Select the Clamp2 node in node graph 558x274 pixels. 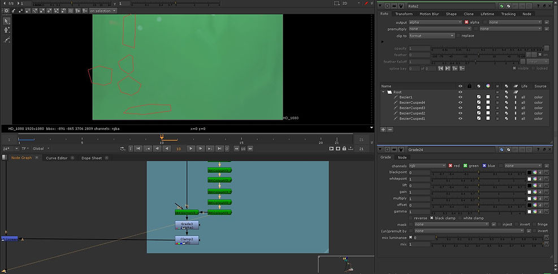point(187,240)
